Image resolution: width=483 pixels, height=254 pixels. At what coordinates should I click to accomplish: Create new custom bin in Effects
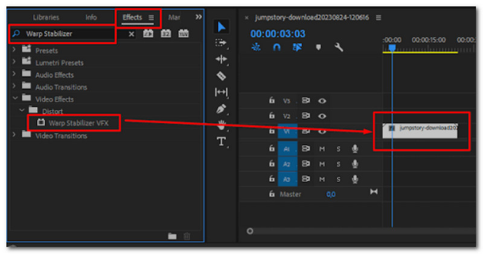[x=172, y=236]
